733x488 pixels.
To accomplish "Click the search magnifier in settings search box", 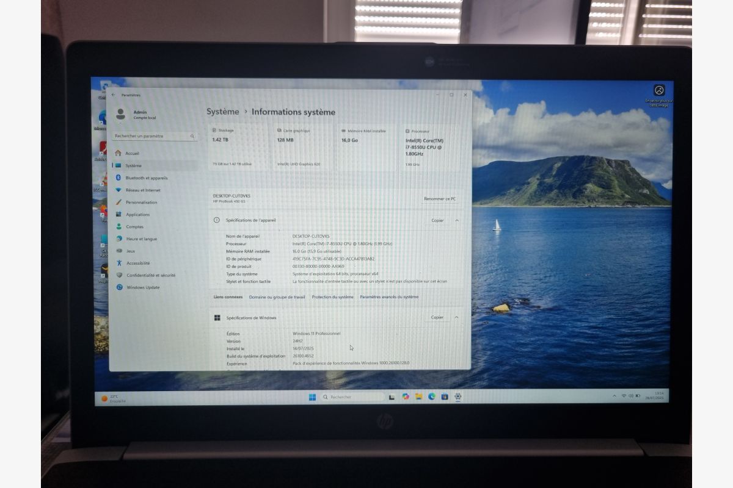I will coord(192,136).
